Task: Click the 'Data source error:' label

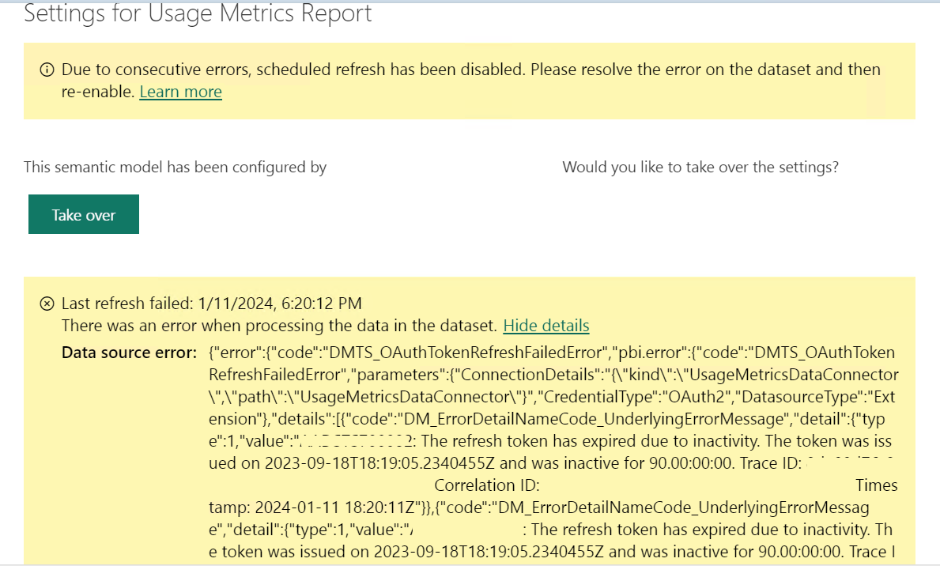Action: [x=129, y=353]
